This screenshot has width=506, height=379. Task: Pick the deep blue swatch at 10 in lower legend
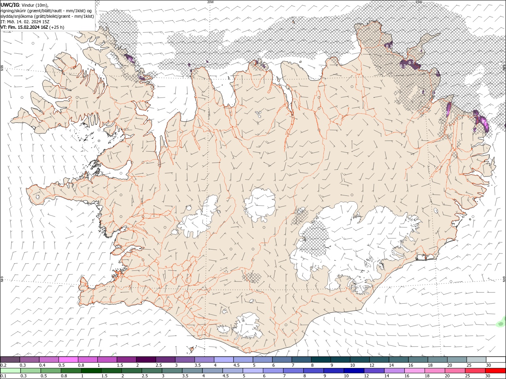pyautogui.click(x=354, y=371)
